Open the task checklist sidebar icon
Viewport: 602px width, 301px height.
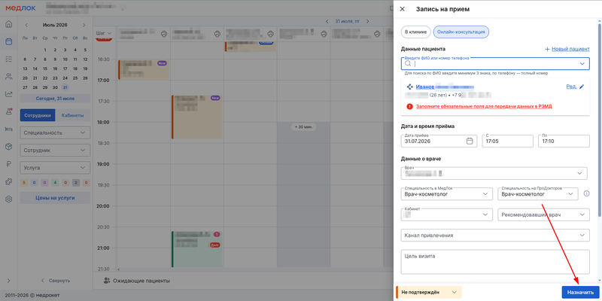8,59
